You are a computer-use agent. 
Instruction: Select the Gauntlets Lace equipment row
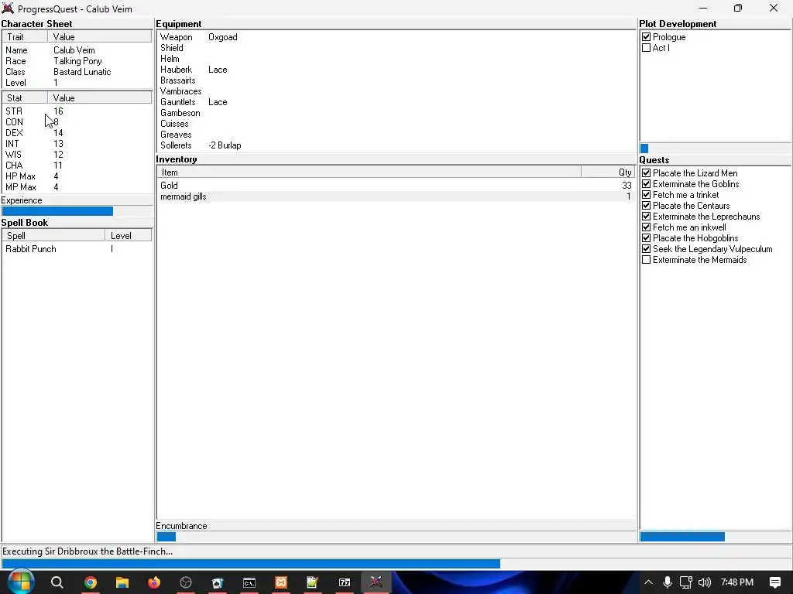(396, 102)
